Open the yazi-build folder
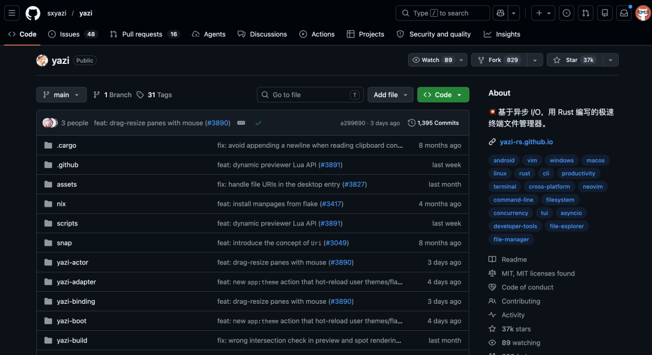652x355 pixels. (72, 341)
